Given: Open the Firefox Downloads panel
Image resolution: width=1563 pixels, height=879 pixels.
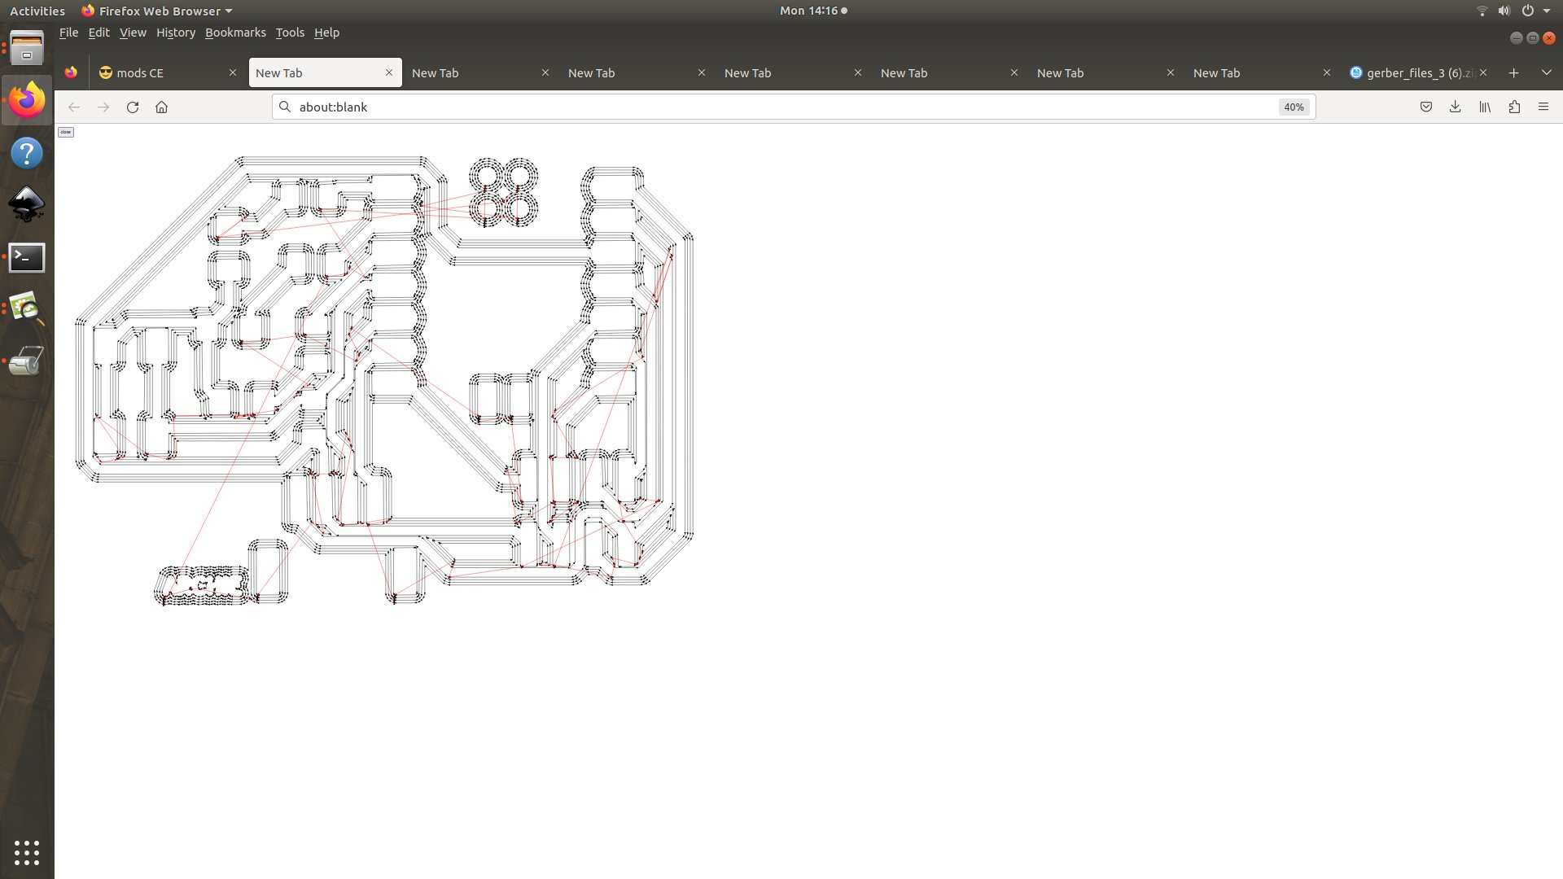Looking at the screenshot, I should tap(1455, 107).
